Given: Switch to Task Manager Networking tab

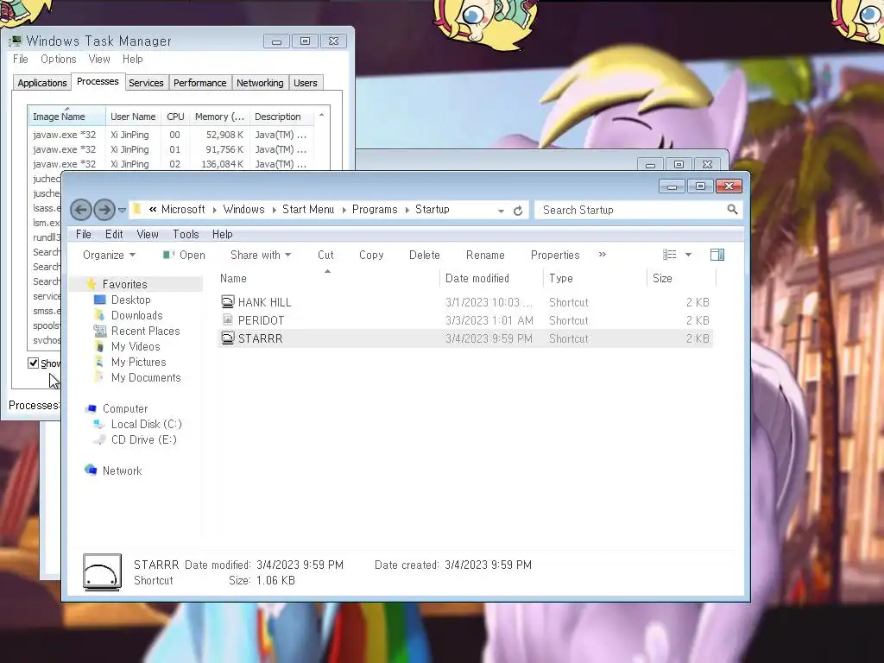Looking at the screenshot, I should pos(260,83).
